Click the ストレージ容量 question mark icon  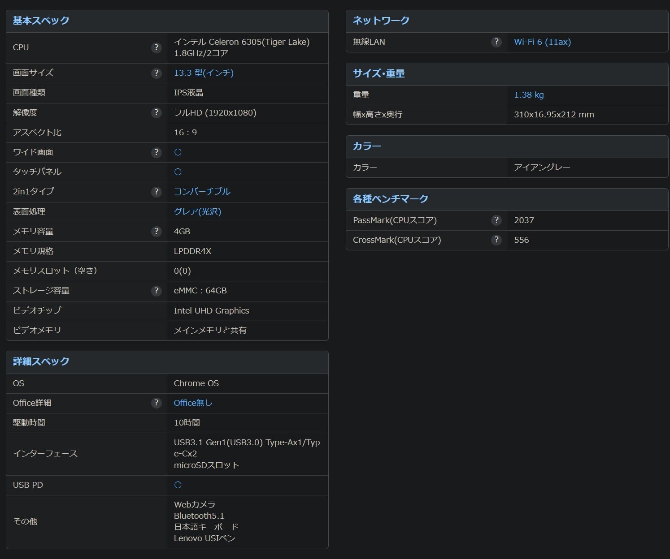point(156,291)
